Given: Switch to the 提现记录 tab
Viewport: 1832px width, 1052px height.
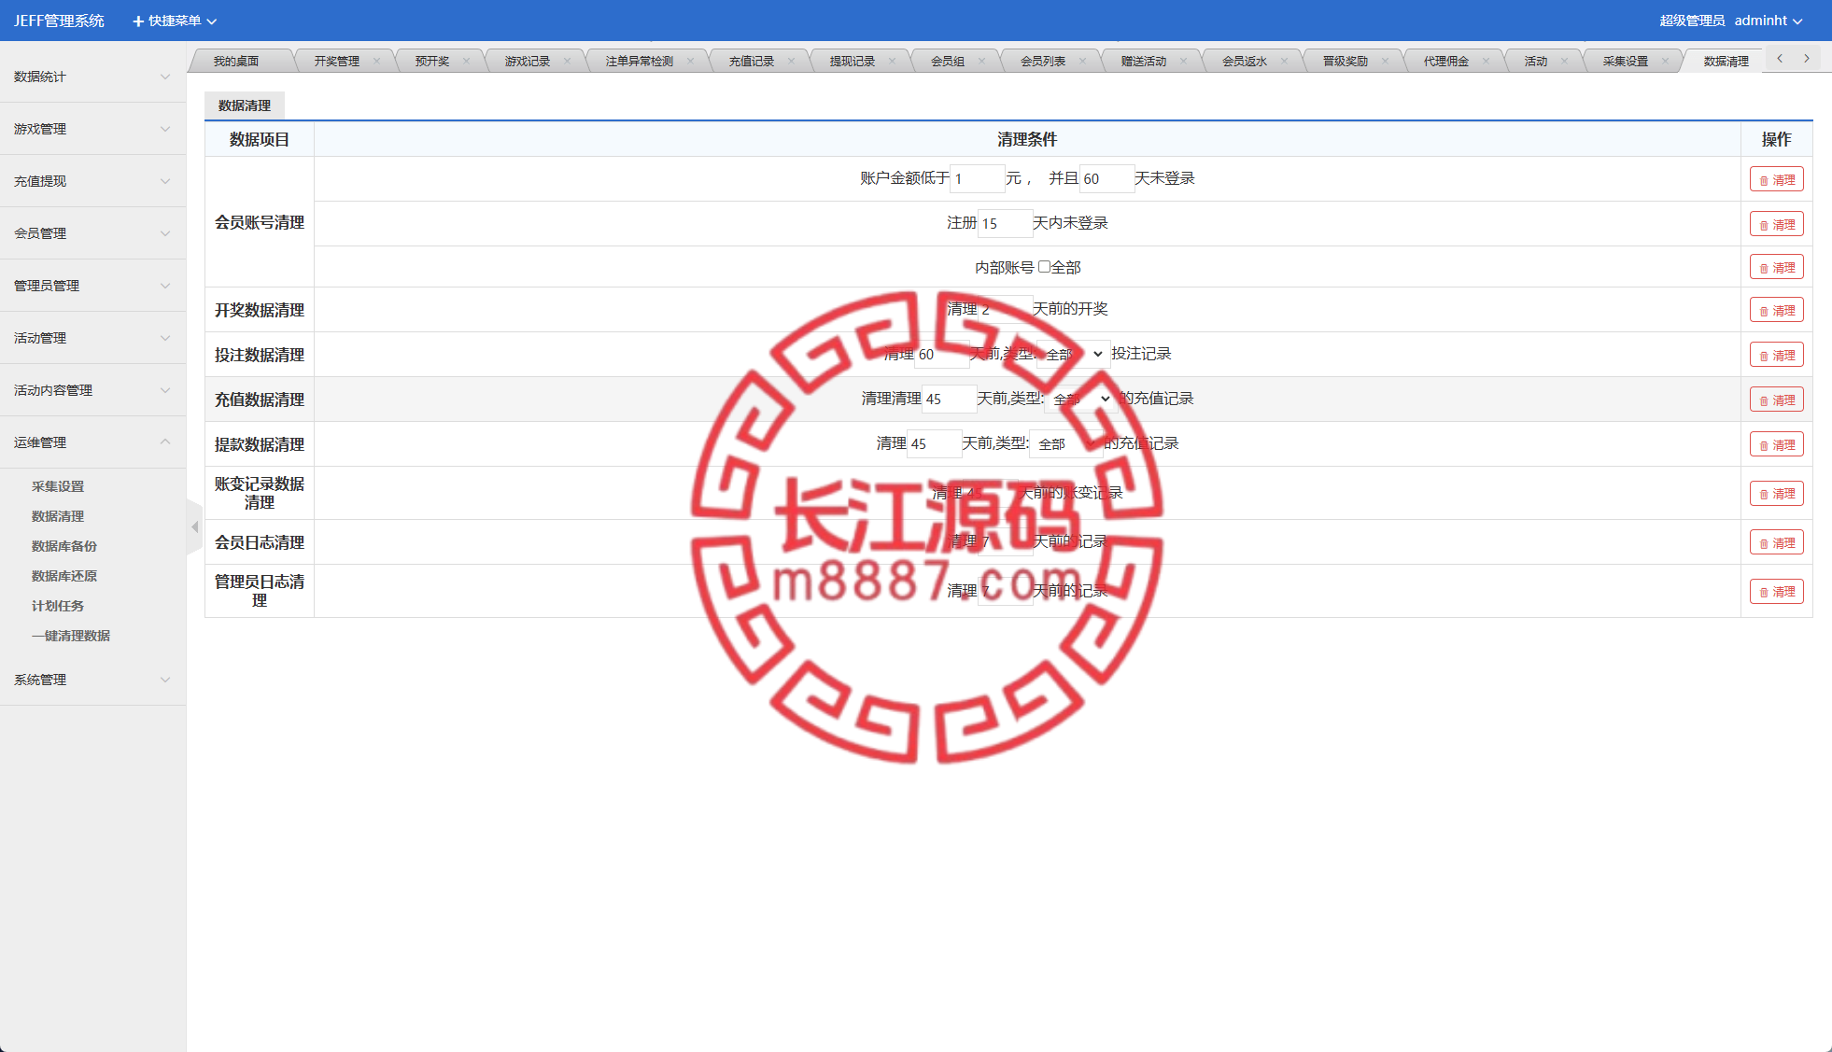Looking at the screenshot, I should coord(853,62).
